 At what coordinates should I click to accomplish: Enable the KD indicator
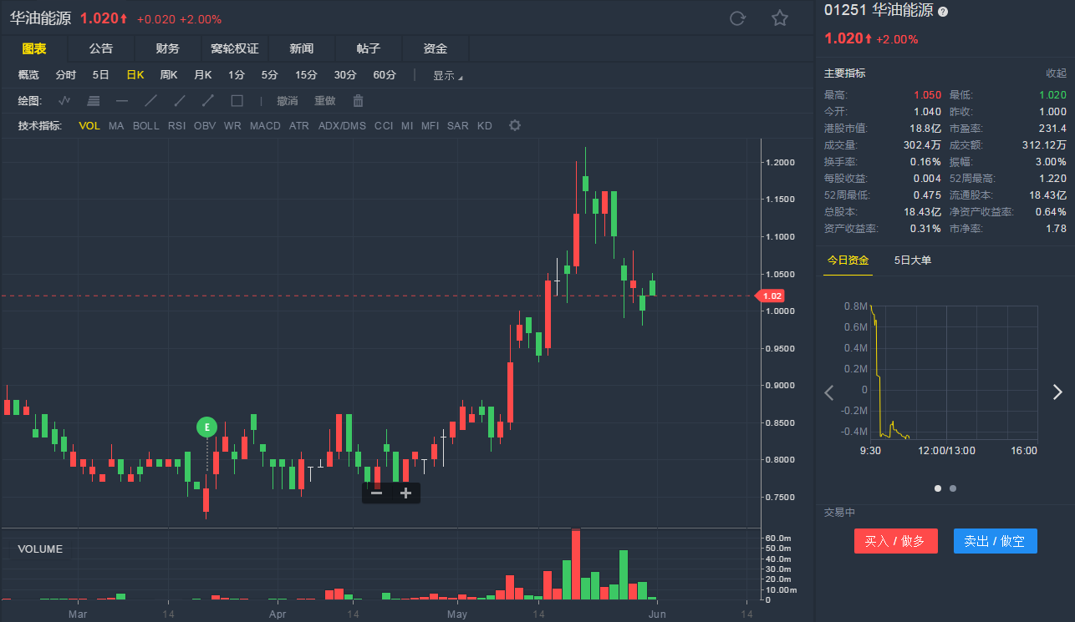pos(484,126)
